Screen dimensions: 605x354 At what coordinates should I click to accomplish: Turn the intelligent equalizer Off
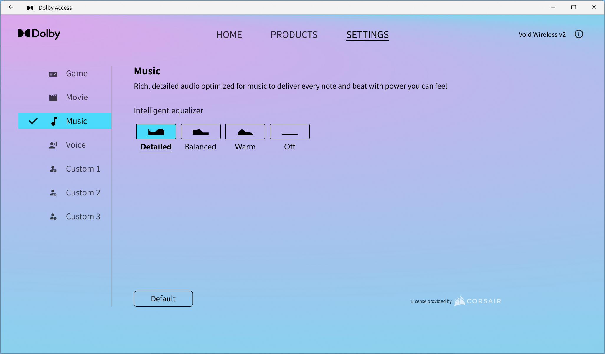click(290, 132)
